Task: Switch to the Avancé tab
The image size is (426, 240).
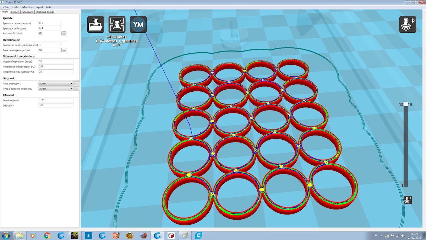Action: pos(15,12)
